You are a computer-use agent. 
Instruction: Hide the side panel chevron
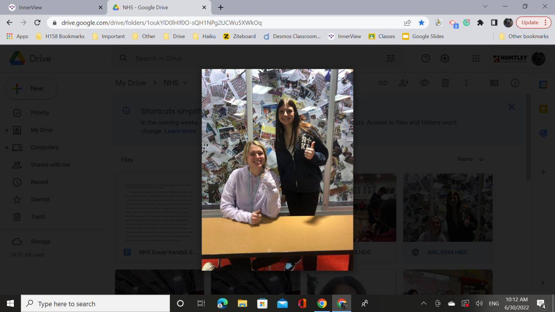[543, 283]
